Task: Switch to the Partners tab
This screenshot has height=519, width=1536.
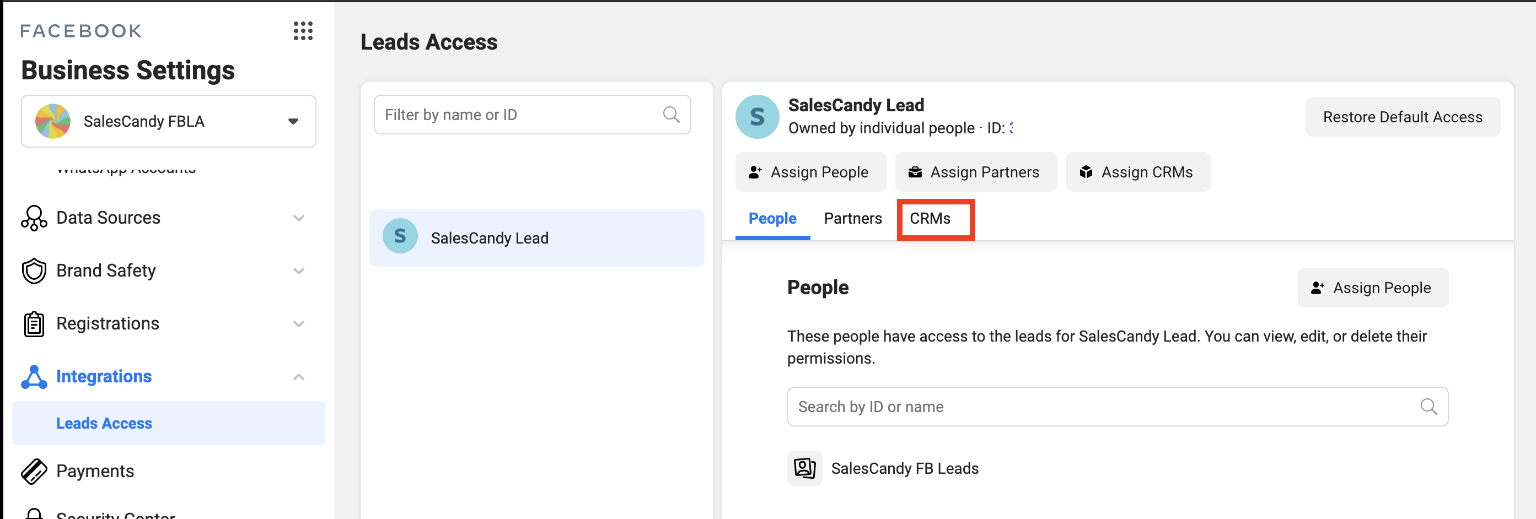Action: 853,219
